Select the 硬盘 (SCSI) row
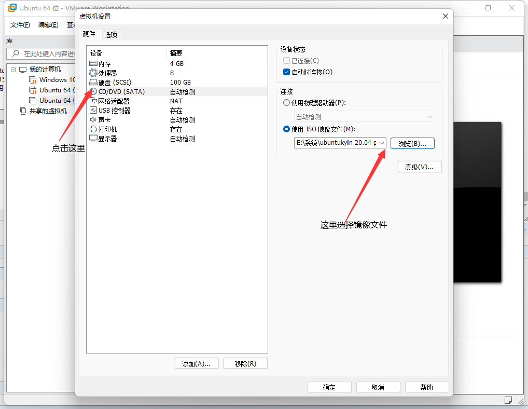Viewport: 528px width, 409px height. [177, 82]
